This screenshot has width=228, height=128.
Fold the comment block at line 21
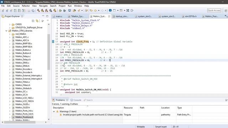(x=59, y=63)
